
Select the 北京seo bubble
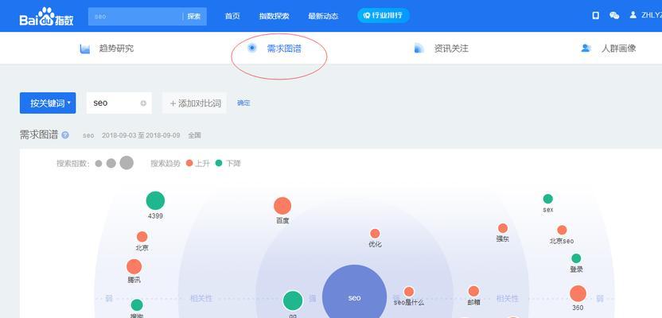[562, 230]
